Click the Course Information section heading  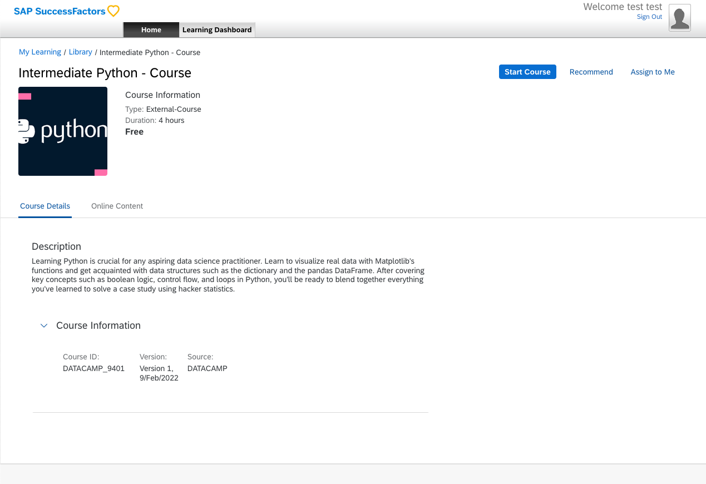coord(98,326)
